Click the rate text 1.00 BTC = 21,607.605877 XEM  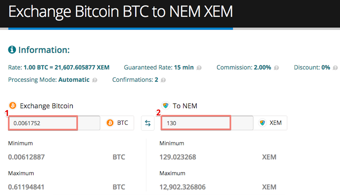click(67, 68)
